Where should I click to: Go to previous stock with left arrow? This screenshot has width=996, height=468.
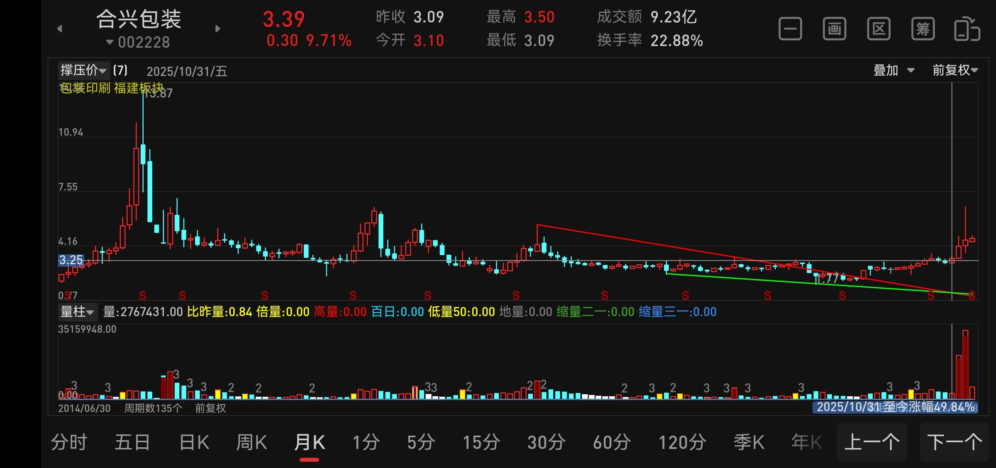tap(60, 29)
